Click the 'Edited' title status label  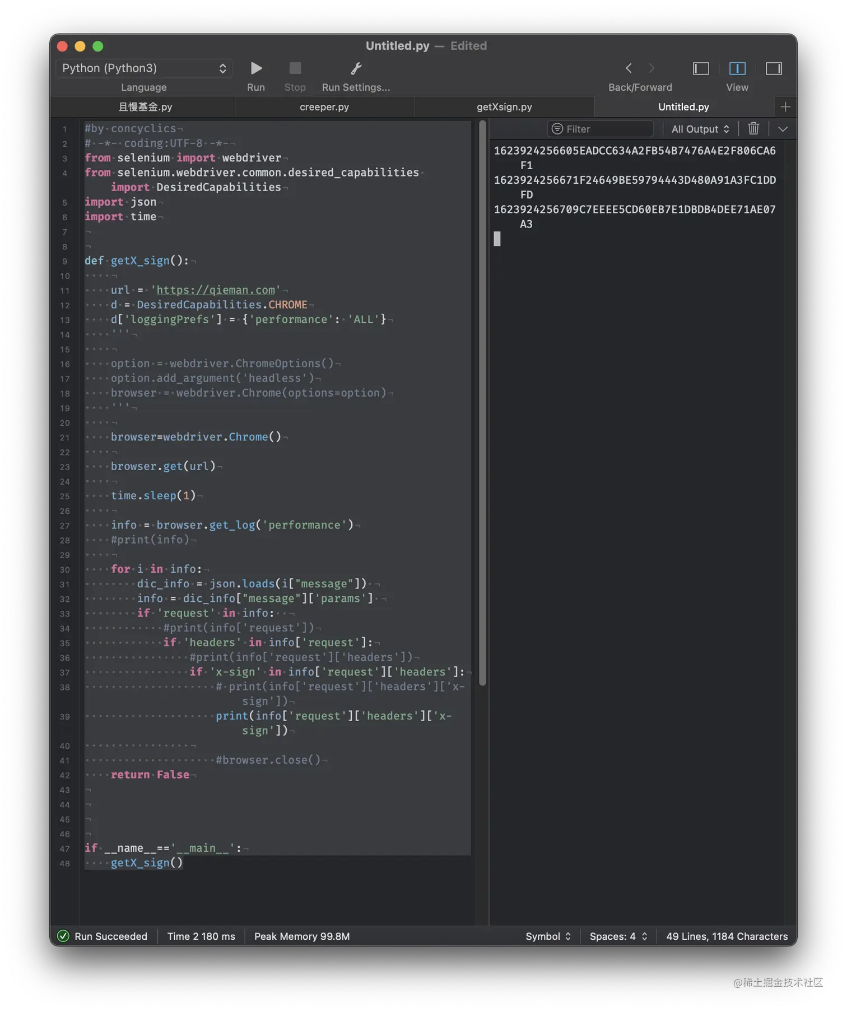coord(469,46)
